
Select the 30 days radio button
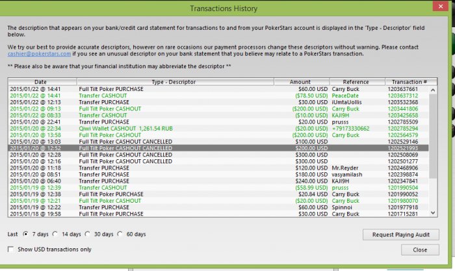(x=88, y=234)
